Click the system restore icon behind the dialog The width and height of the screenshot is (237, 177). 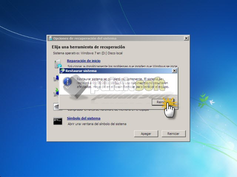pos(56,79)
